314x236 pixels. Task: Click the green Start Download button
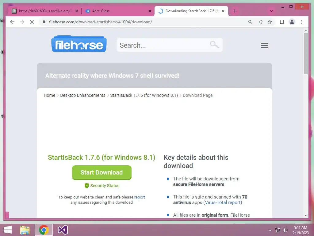pyautogui.click(x=102, y=172)
